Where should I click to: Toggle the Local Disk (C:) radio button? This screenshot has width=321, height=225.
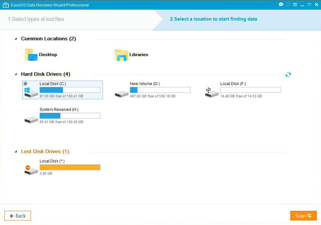click(x=25, y=84)
